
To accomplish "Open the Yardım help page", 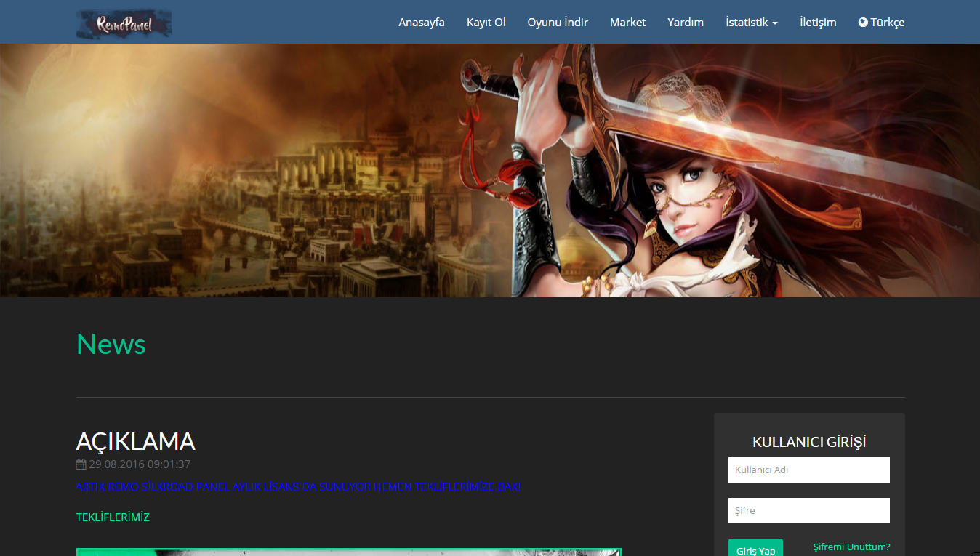I will pyautogui.click(x=686, y=23).
